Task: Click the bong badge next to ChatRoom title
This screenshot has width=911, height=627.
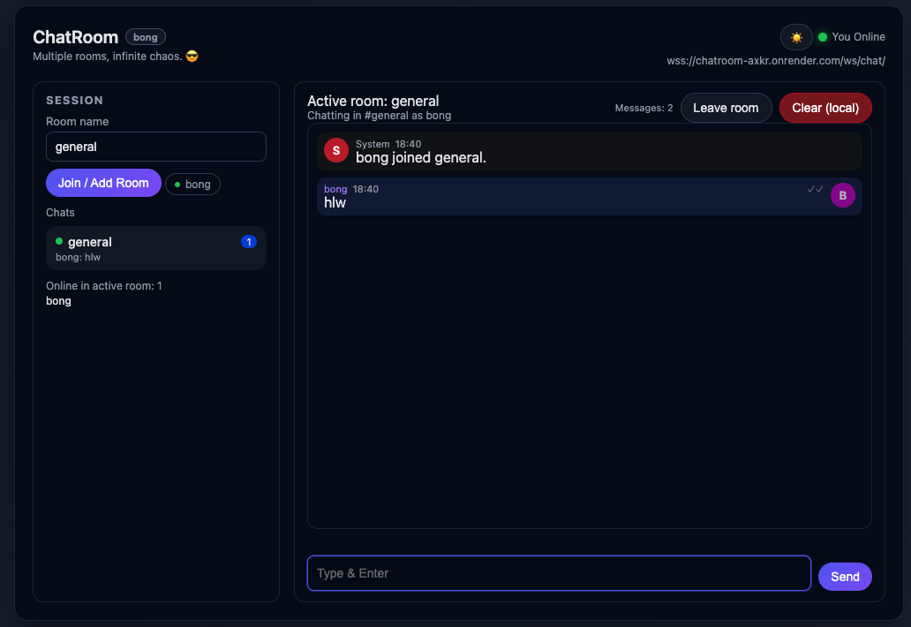Action: tap(145, 36)
